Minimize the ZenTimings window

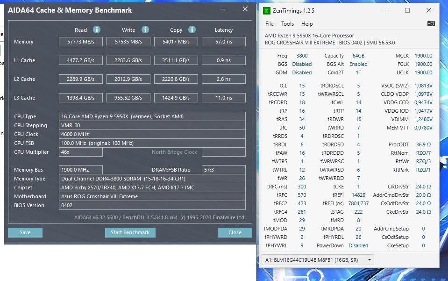coord(386,10)
